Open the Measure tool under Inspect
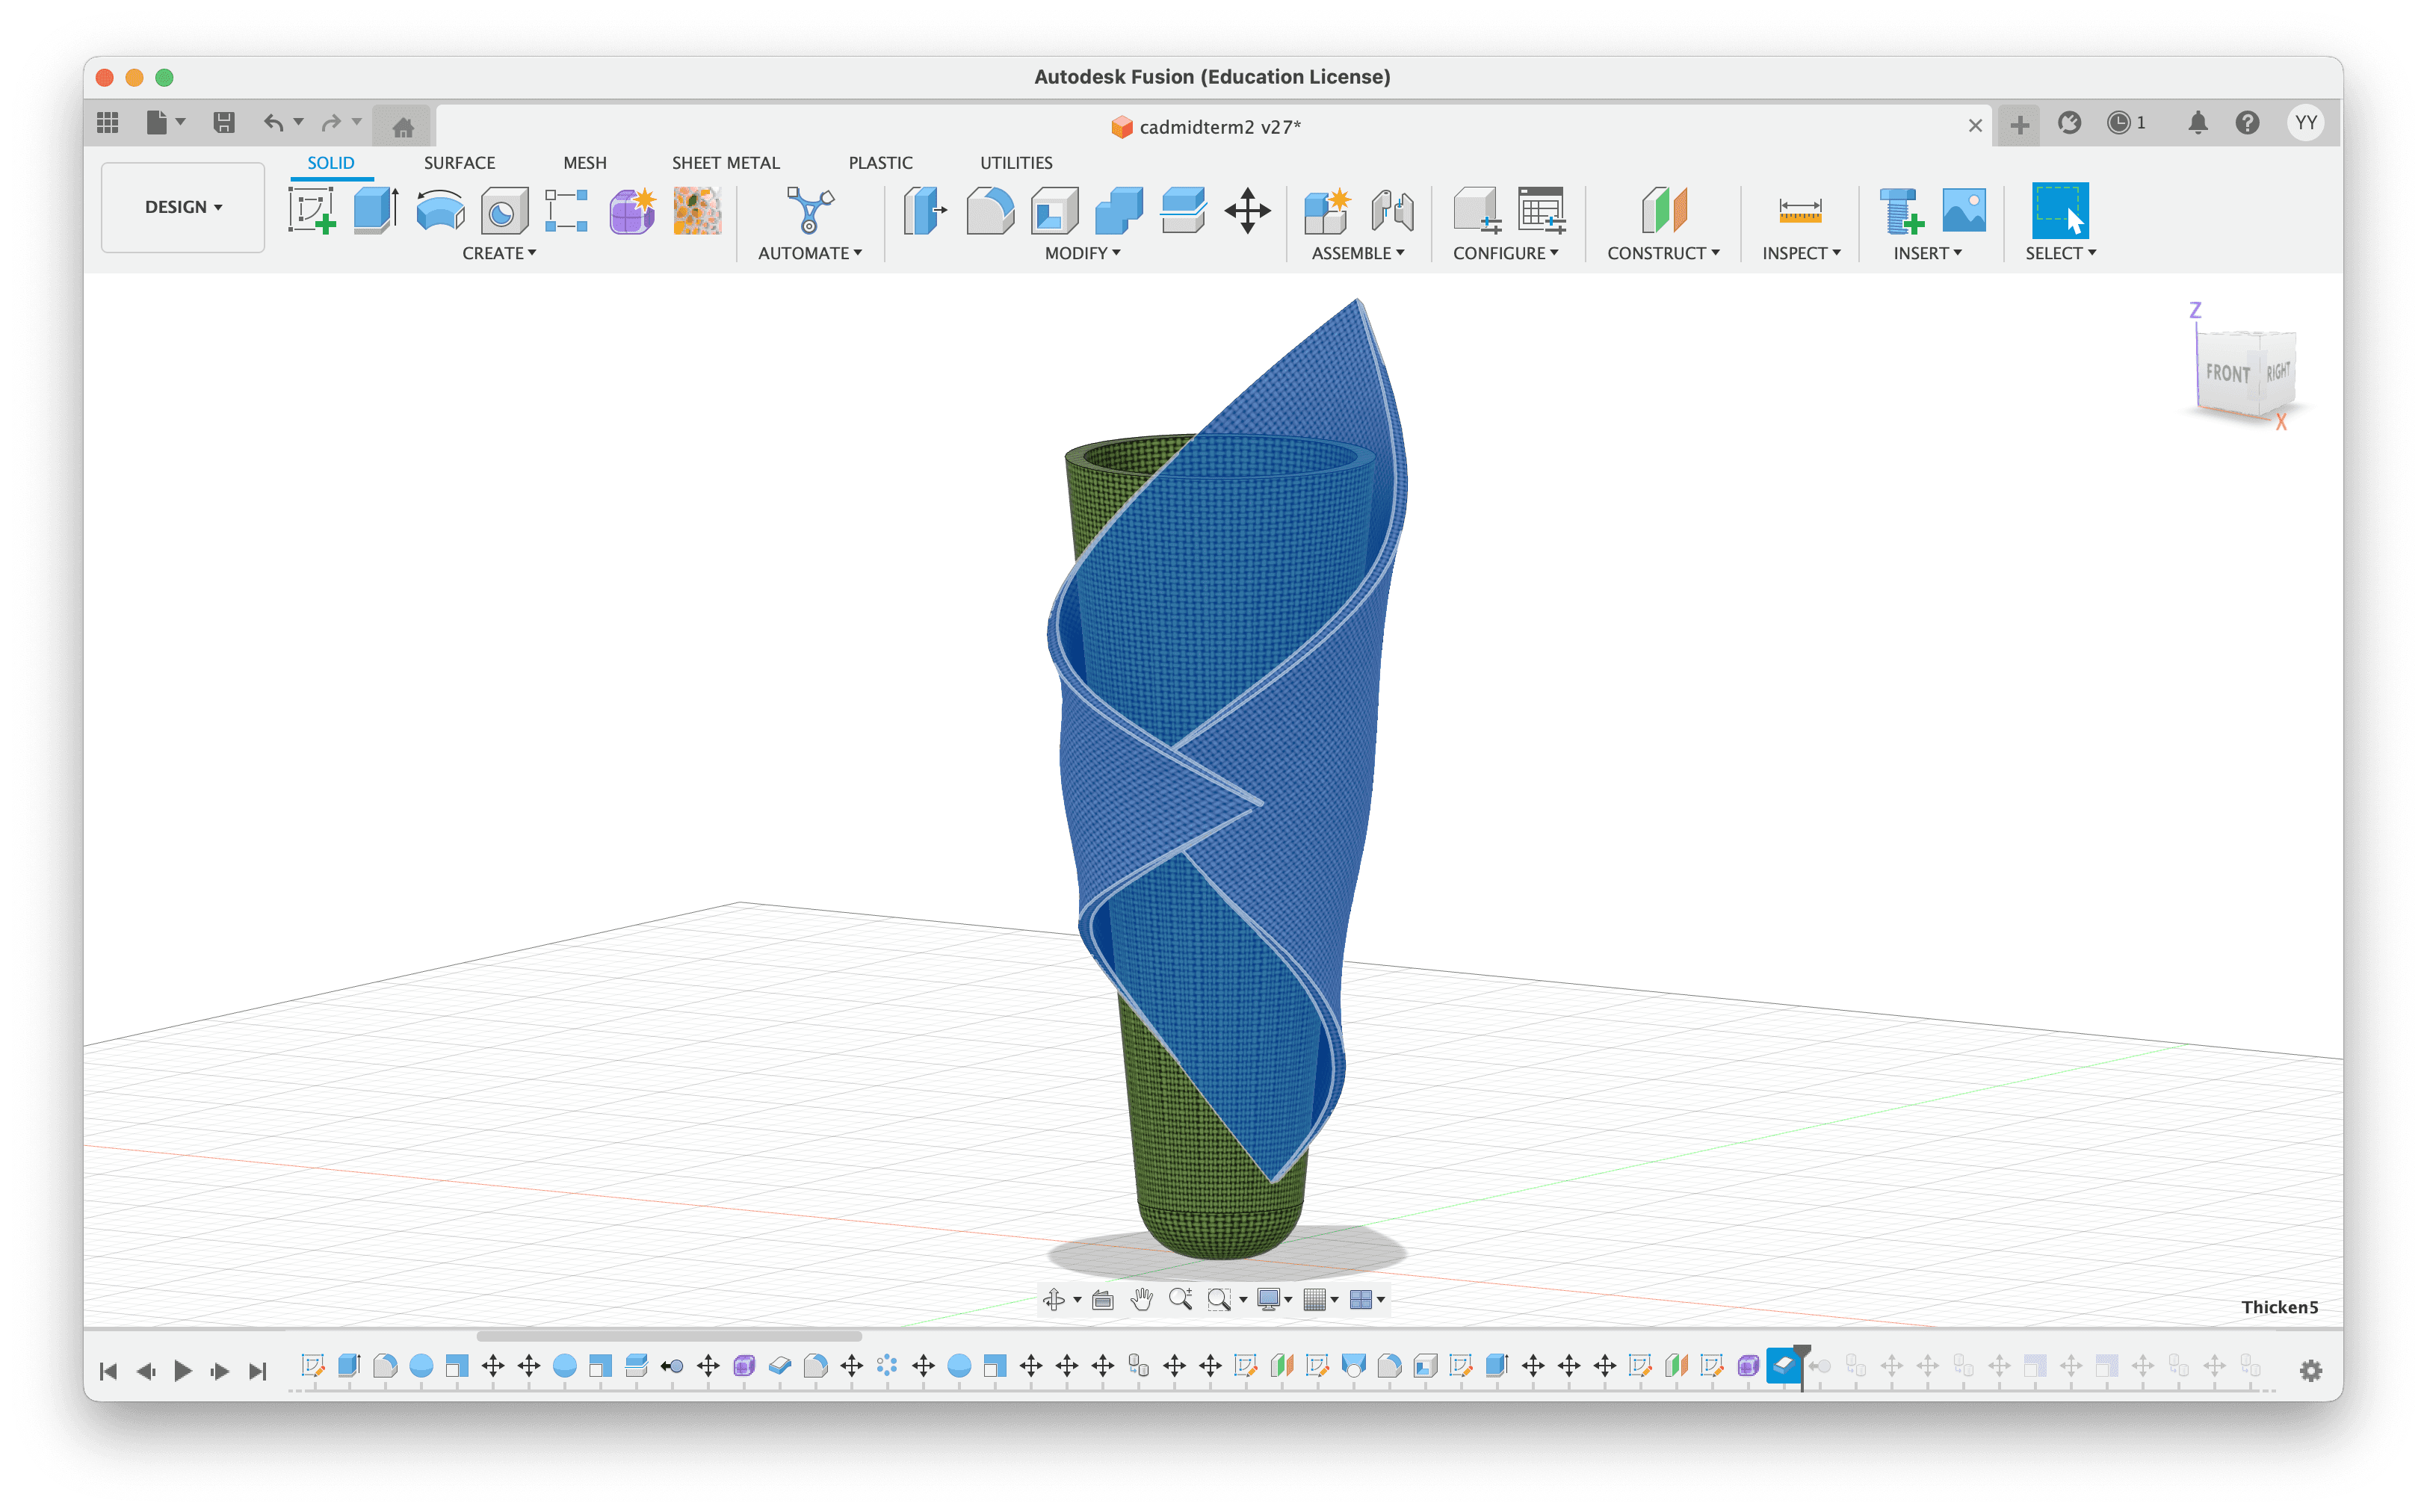The height and width of the screenshot is (1512, 2427). 1800,210
